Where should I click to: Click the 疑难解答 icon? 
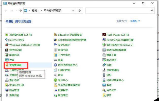[x=55, y=90]
